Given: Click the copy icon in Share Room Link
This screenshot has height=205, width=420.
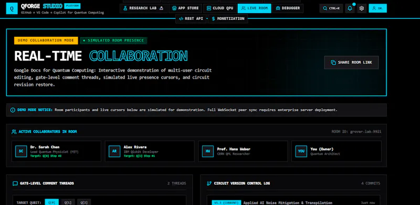Looking at the screenshot, I should click(x=333, y=62).
